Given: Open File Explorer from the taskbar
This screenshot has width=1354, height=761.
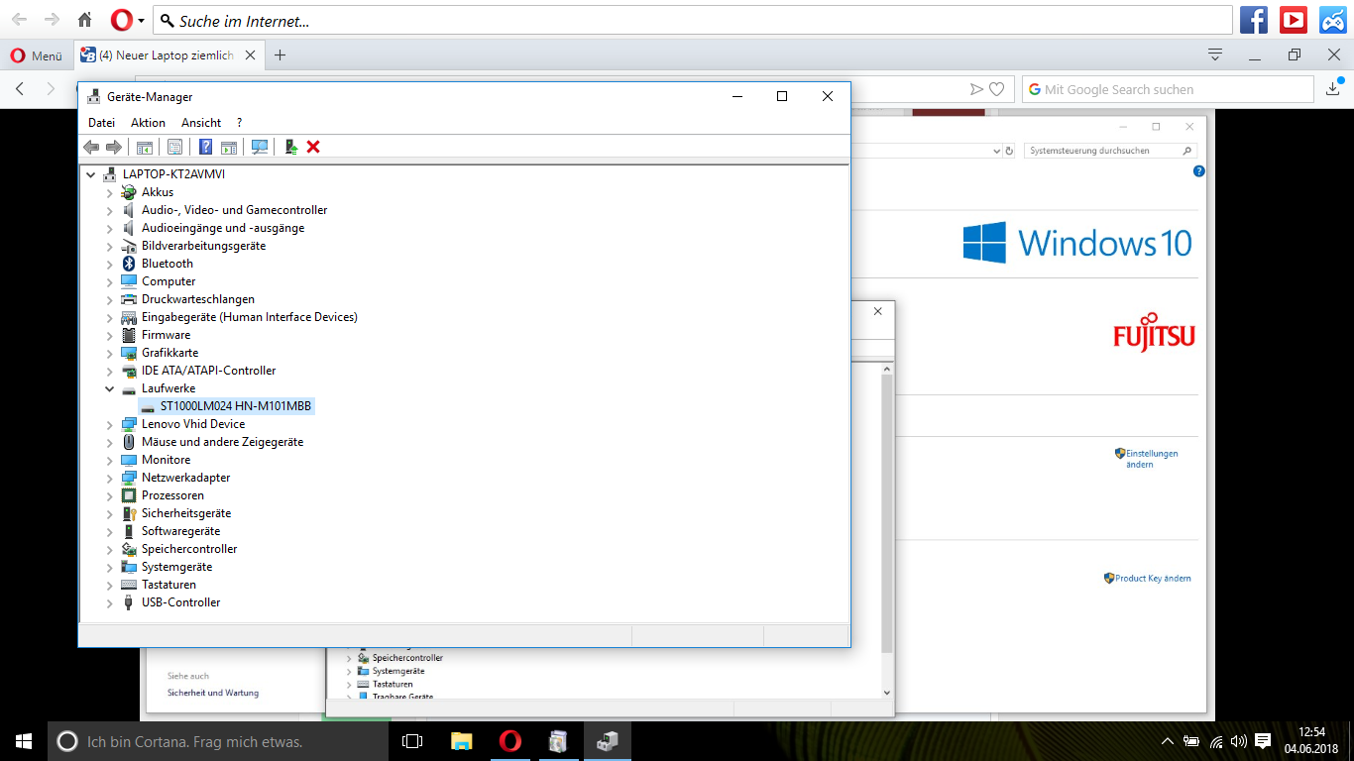Looking at the screenshot, I should point(461,741).
